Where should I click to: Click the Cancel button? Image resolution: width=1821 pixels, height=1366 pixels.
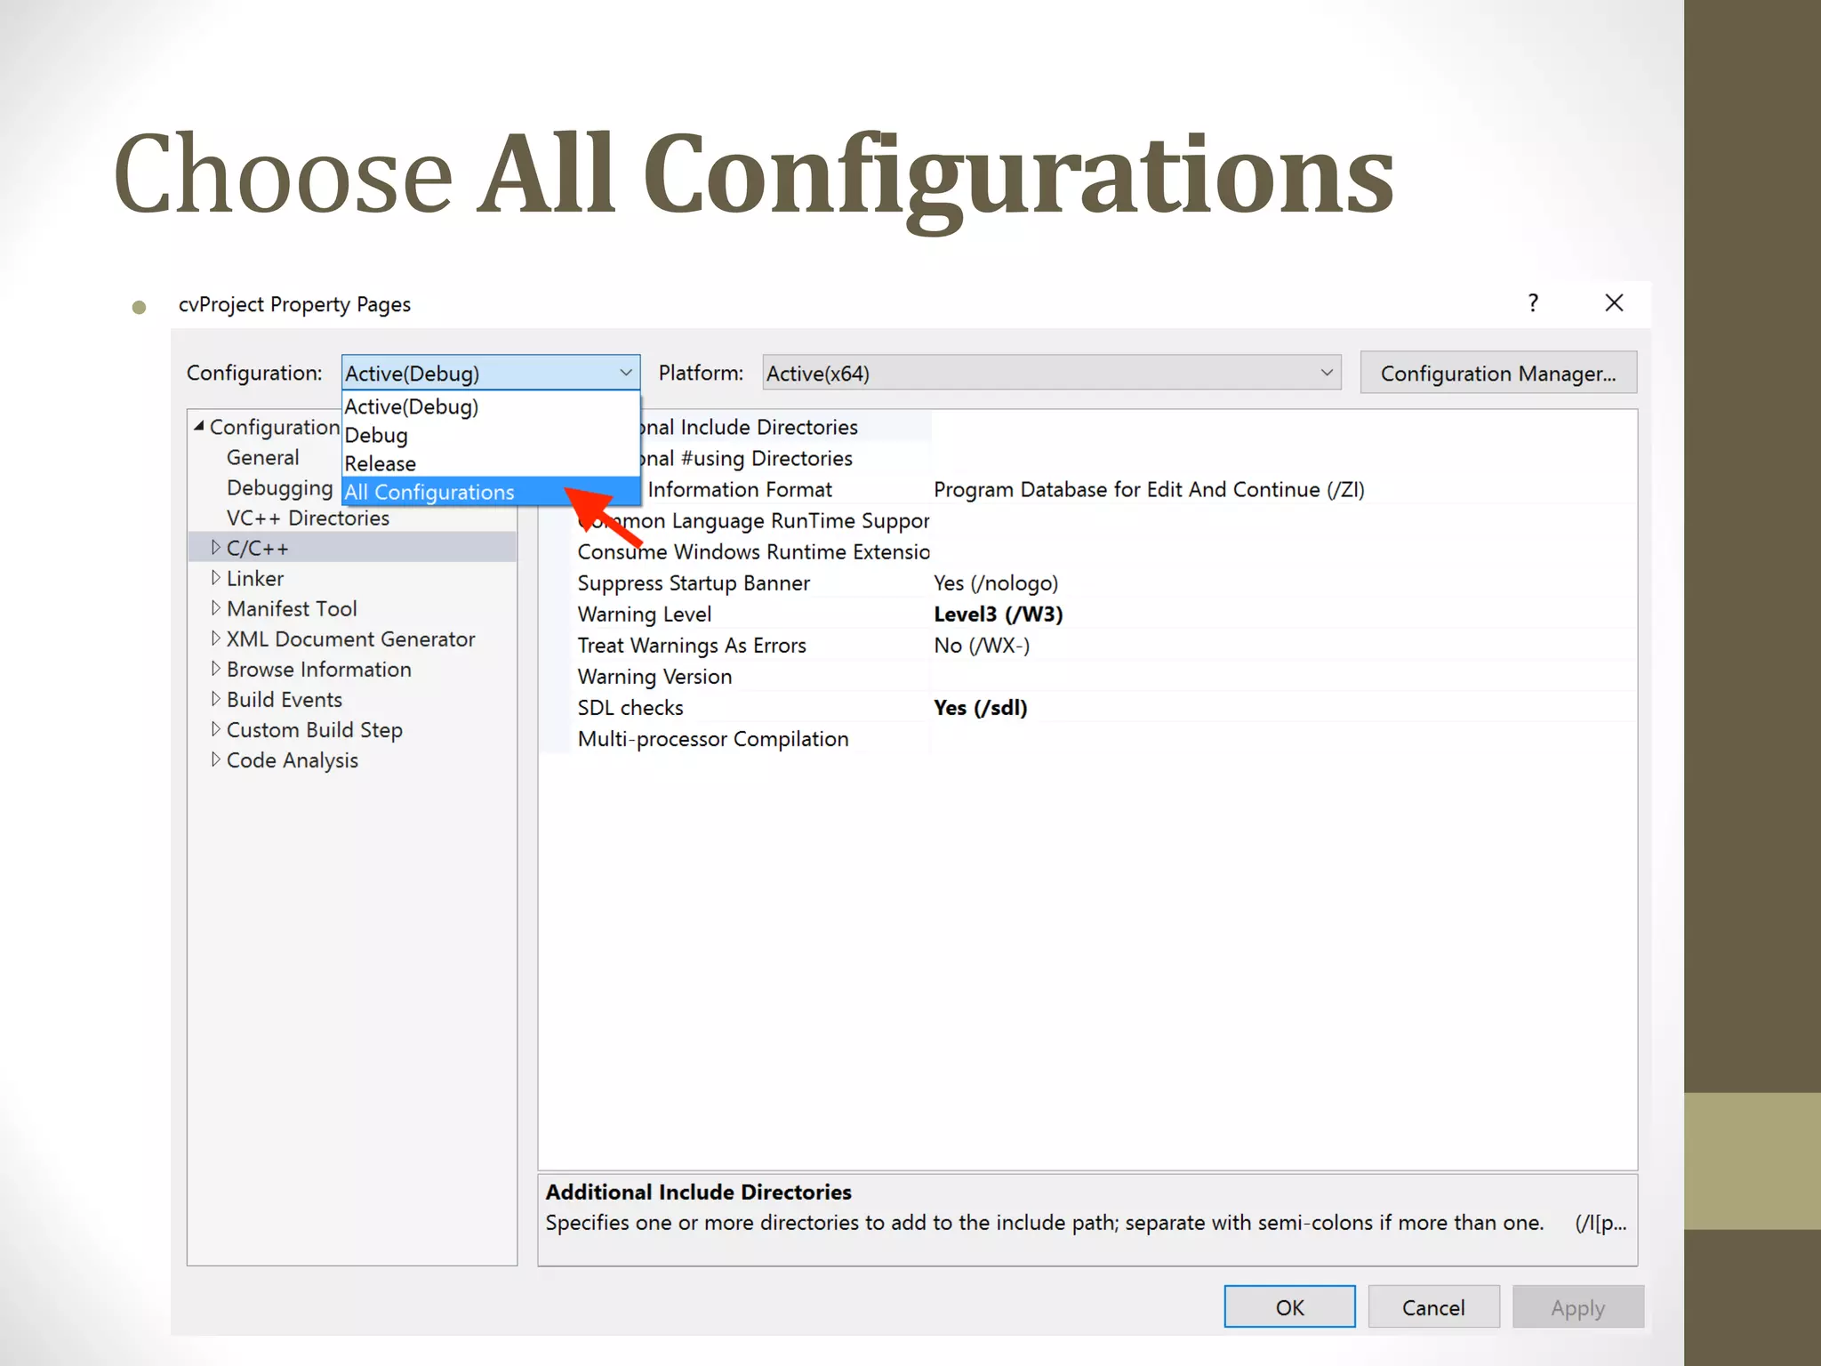click(1432, 1307)
